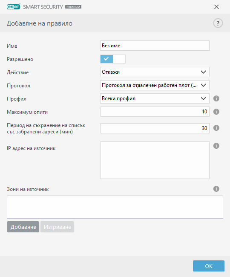Click the retention period field showing 30

[x=155, y=128]
